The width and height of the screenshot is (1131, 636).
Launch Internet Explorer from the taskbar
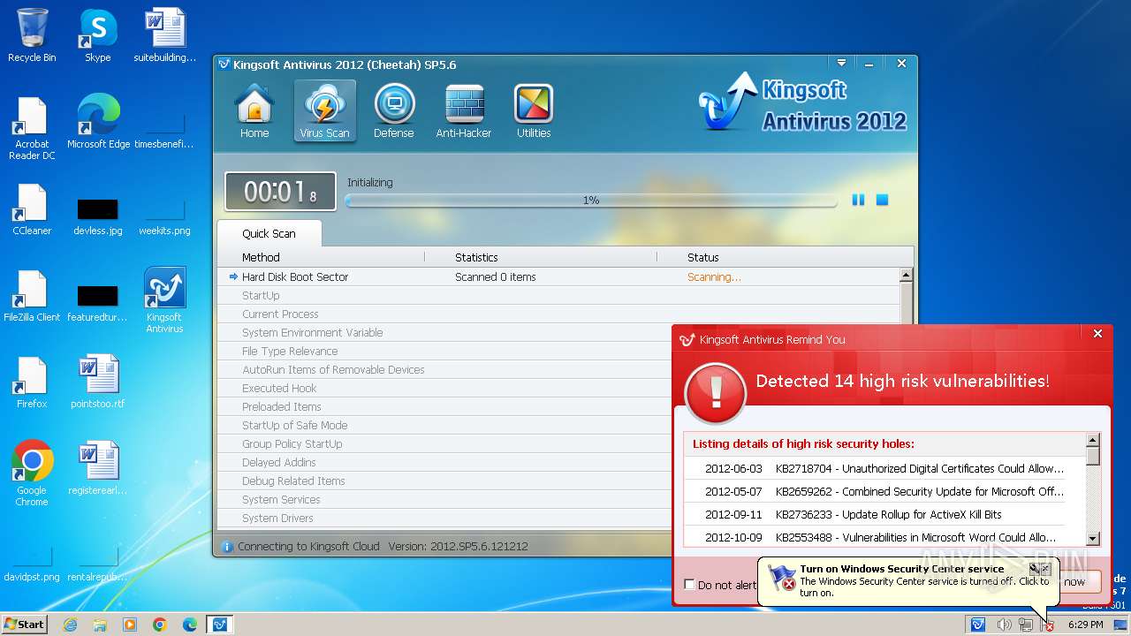coord(70,625)
